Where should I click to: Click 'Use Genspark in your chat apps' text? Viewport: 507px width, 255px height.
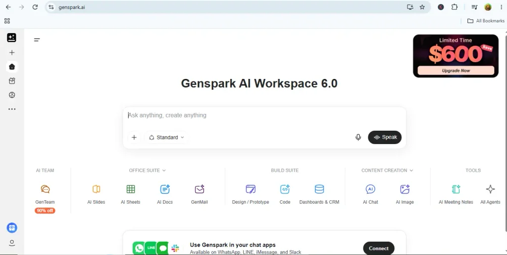233,245
